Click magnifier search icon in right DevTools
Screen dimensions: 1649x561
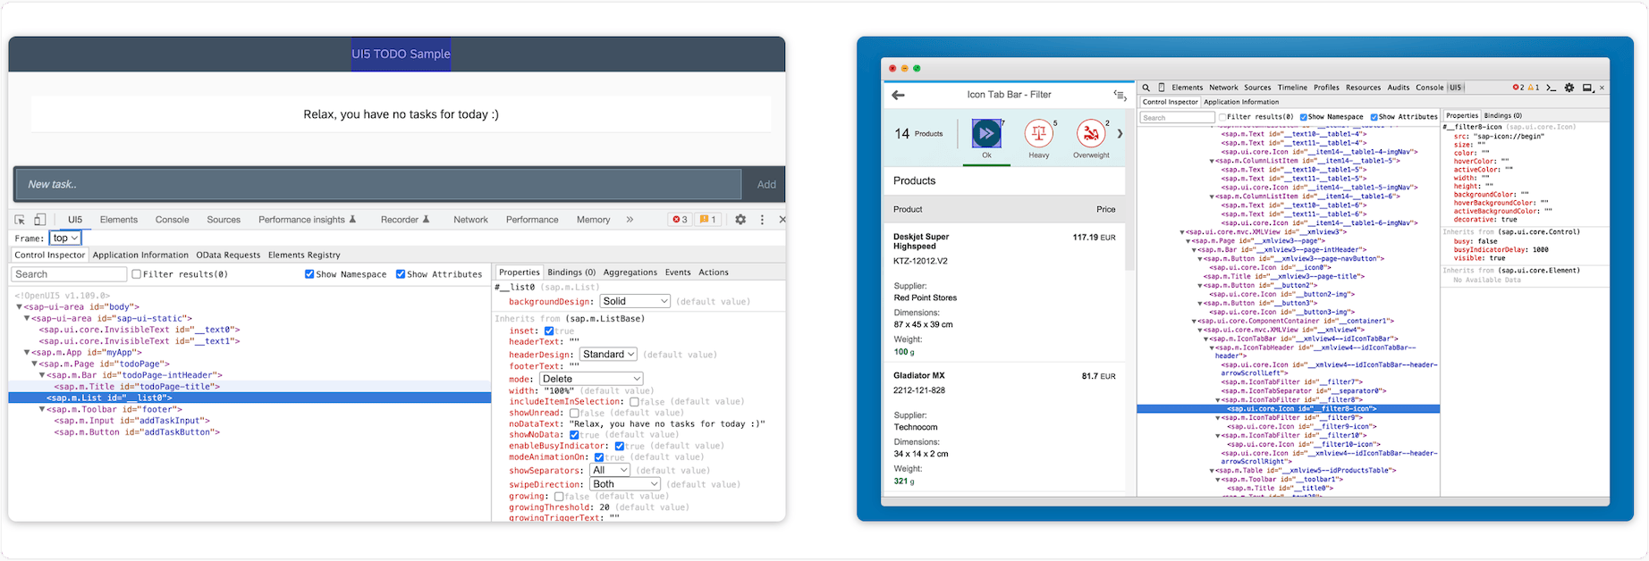(1146, 88)
